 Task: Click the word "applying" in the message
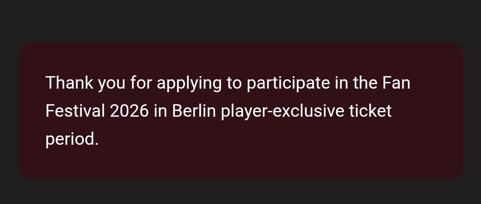(189, 84)
